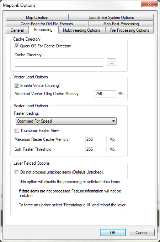
Task: Close the MapLink Options dialog
Action: click(x=149, y=4)
